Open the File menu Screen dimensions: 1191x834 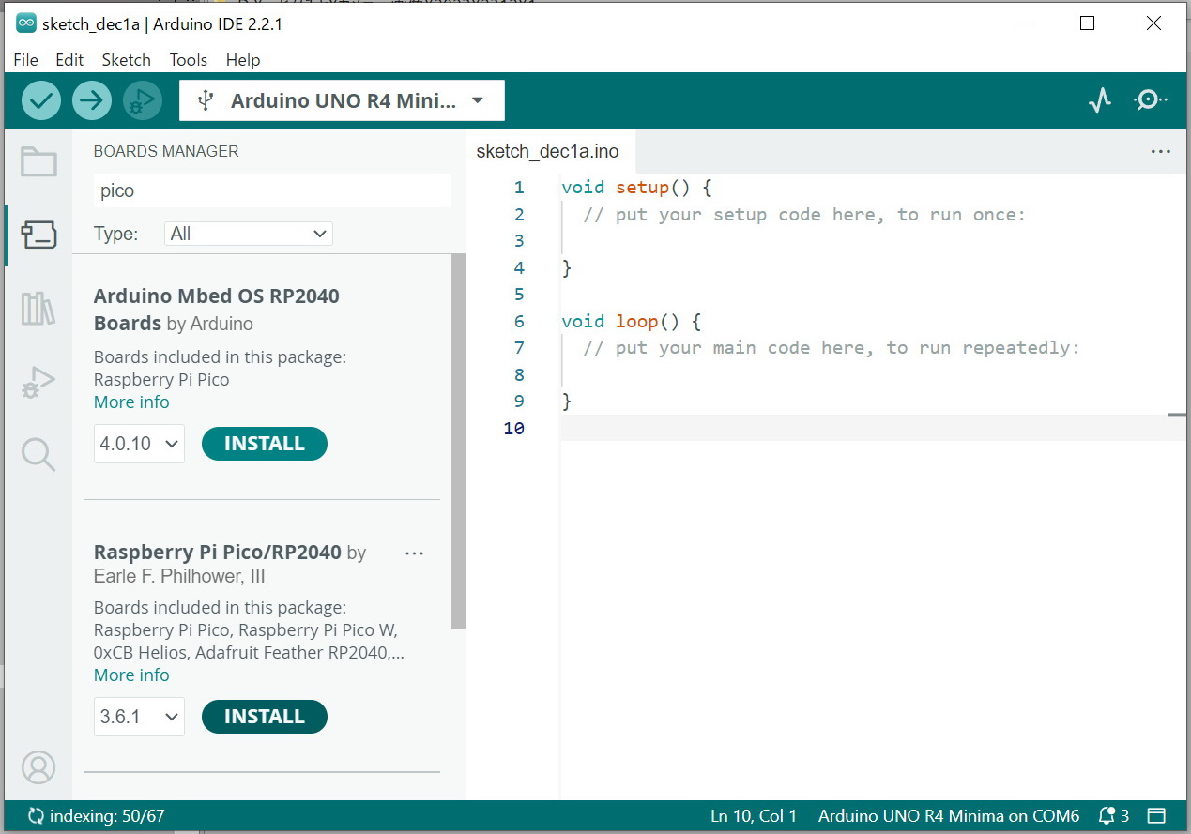25,60
